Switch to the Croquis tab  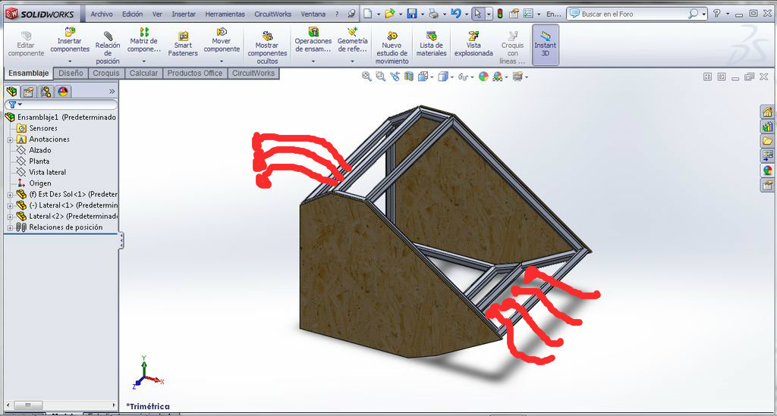(106, 74)
